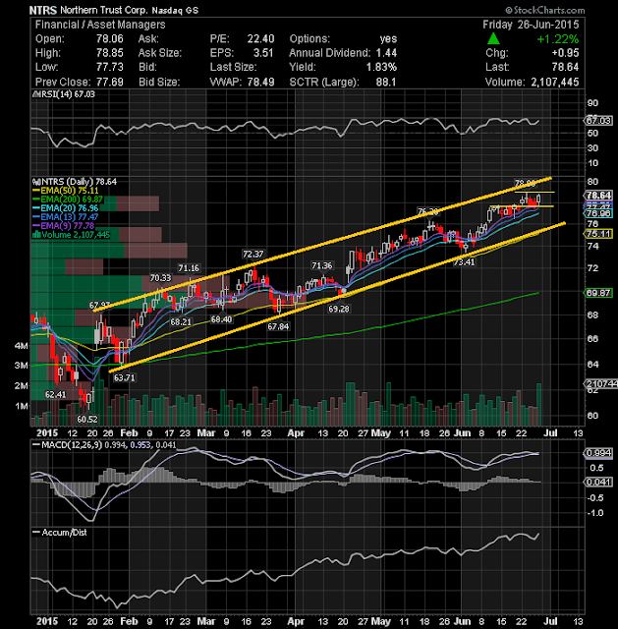The image size is (618, 629).
Task: Click the 71.16 price annotation
Action: click(189, 268)
